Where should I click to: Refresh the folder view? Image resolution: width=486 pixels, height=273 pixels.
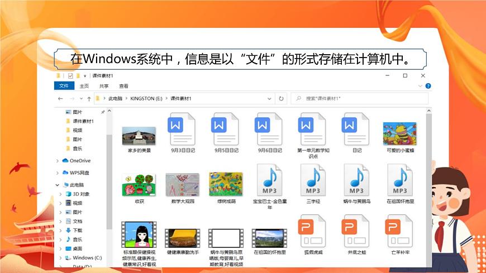click(281, 99)
